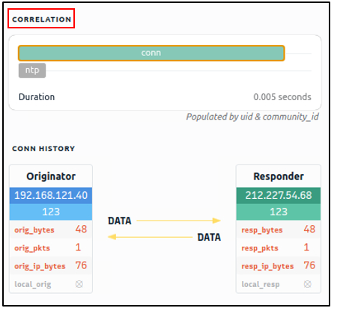
Task: Click the resp_bytes field row
Action: click(279, 230)
